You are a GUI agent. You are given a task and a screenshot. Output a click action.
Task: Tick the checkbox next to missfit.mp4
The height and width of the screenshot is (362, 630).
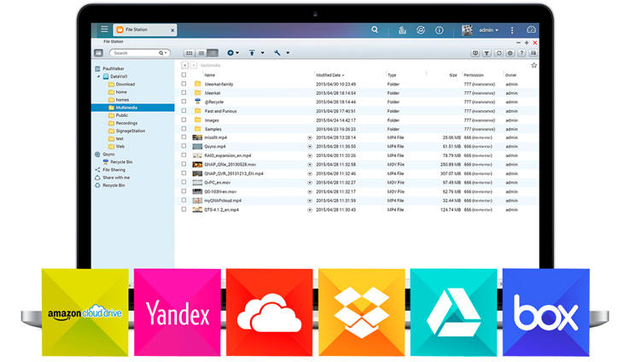tap(184, 137)
